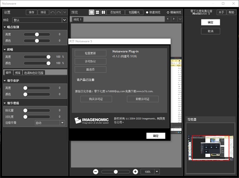Image resolution: width=239 pixels, height=178 pixels.
Task: Open the 边缘平滑 自动 dropdown
Action: tap(50, 123)
